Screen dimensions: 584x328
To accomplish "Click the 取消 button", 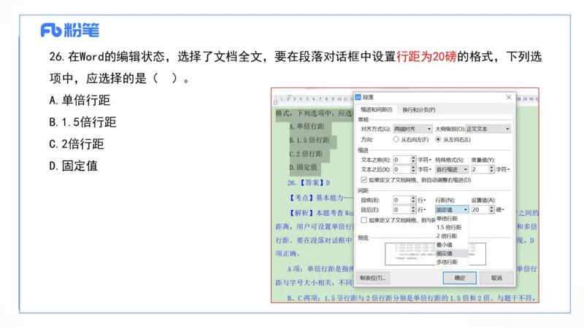I will tap(496, 278).
